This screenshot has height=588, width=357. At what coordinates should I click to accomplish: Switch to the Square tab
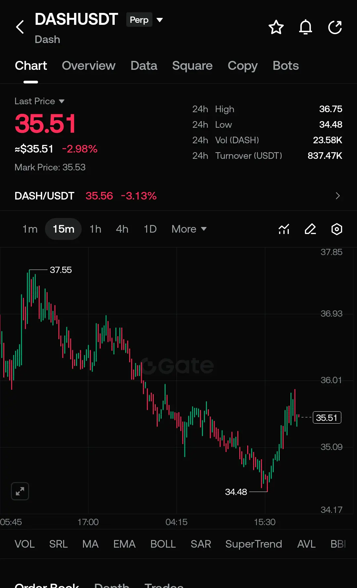tap(192, 66)
